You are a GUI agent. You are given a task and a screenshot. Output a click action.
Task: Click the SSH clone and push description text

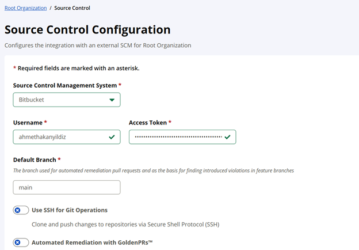(x=125, y=224)
